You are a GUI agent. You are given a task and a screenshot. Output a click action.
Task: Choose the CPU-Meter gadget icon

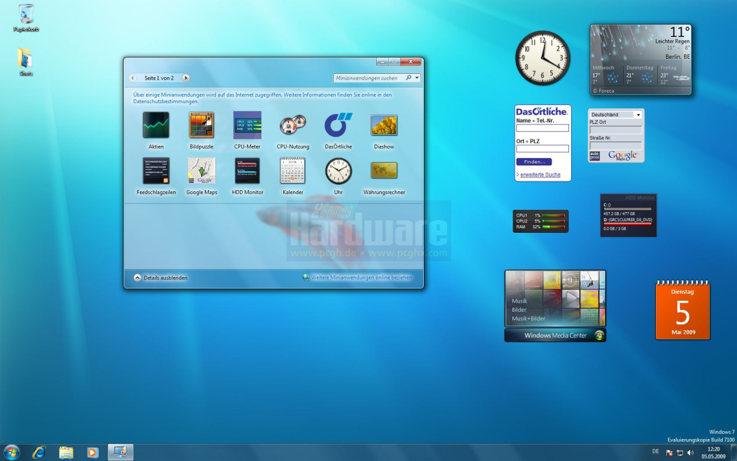click(x=247, y=125)
